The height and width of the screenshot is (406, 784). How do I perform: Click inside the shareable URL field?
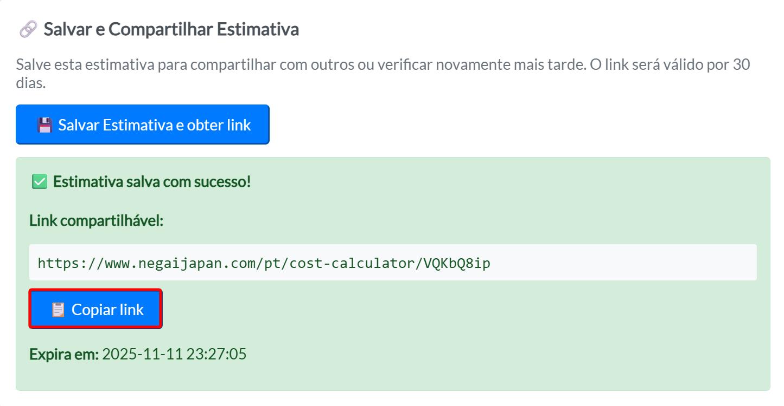click(597, 263)
